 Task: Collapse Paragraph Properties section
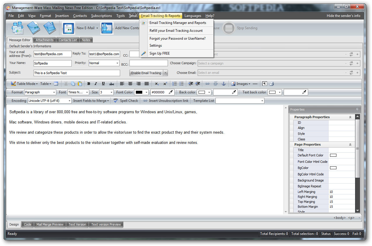pos(350,117)
